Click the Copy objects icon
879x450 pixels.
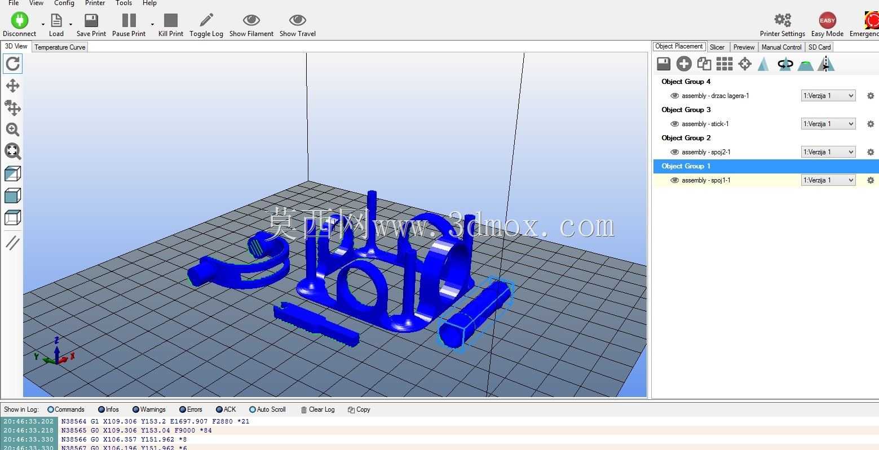click(704, 64)
